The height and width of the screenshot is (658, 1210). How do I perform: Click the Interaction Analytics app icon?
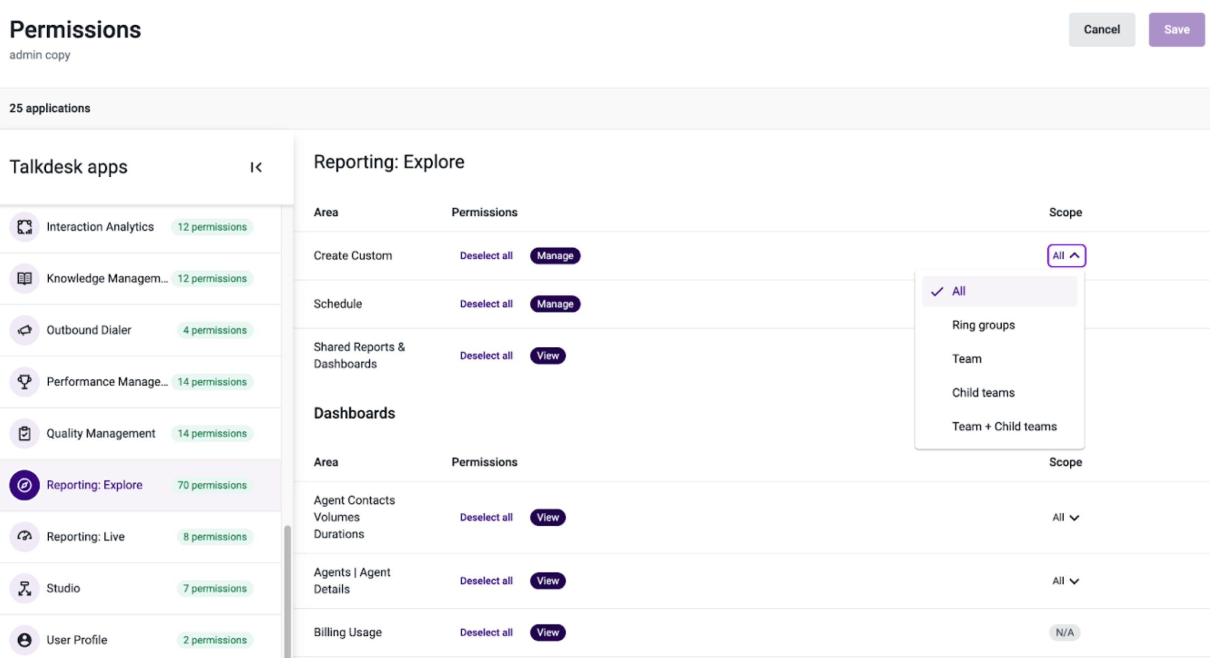pyautogui.click(x=24, y=227)
